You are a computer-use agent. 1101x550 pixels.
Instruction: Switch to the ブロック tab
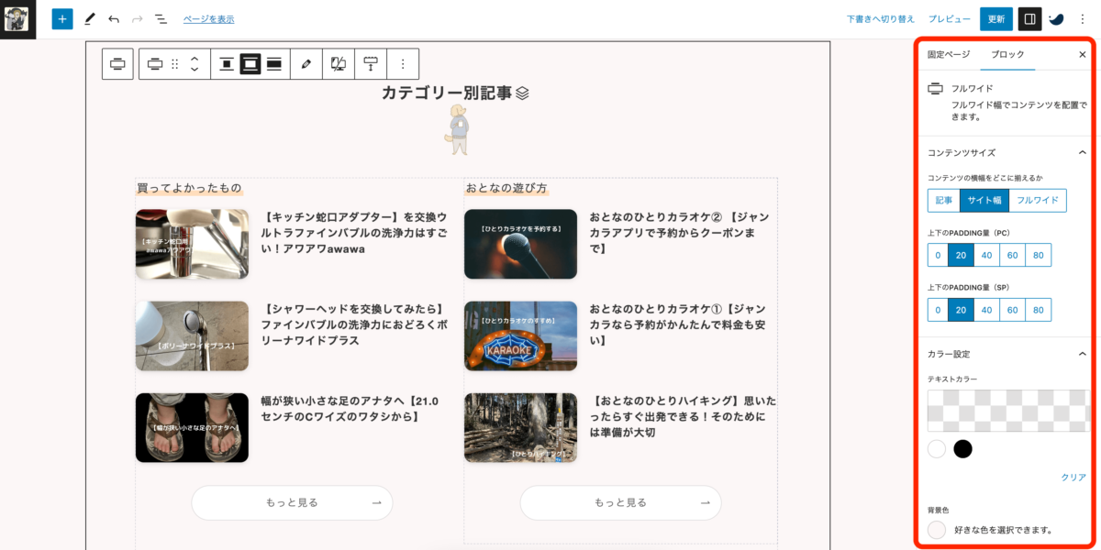(x=1007, y=54)
